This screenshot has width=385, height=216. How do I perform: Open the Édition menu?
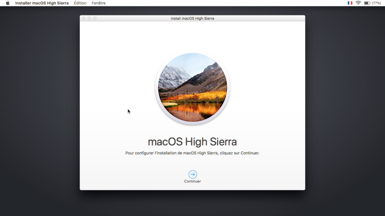pos(80,3)
